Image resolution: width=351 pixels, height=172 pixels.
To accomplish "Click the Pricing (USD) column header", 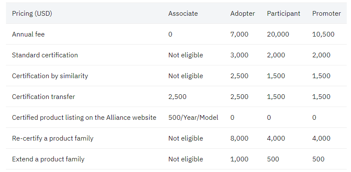I will click(x=32, y=14).
